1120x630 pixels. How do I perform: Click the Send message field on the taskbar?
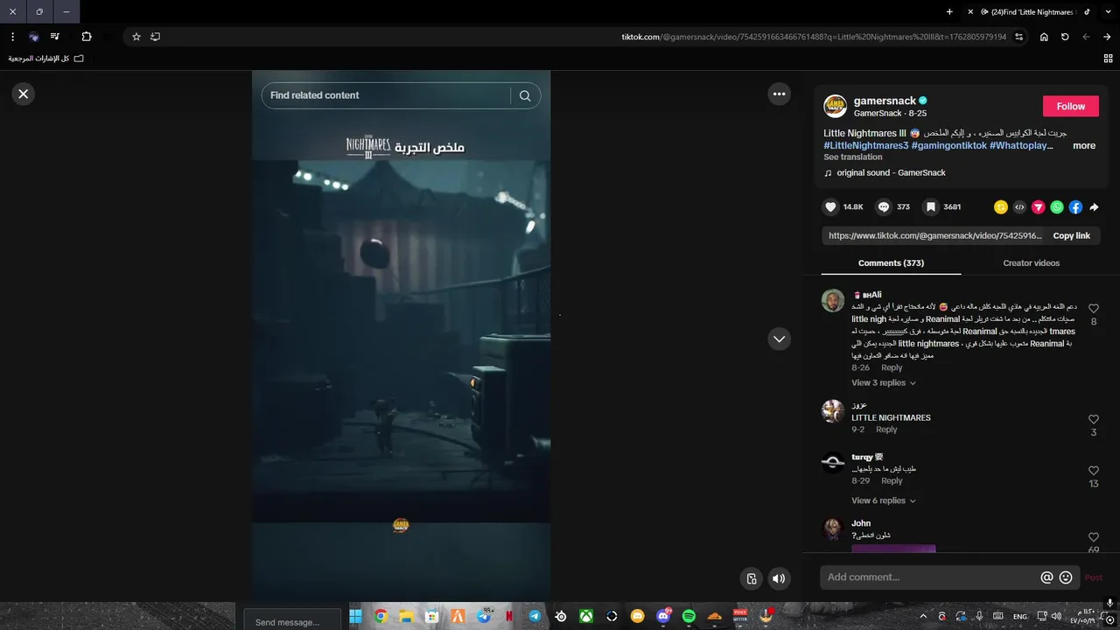click(x=292, y=621)
